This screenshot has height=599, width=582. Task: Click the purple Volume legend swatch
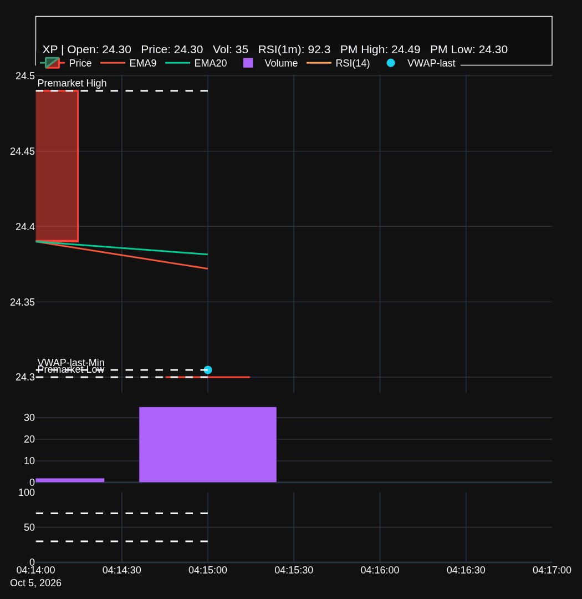click(x=248, y=63)
